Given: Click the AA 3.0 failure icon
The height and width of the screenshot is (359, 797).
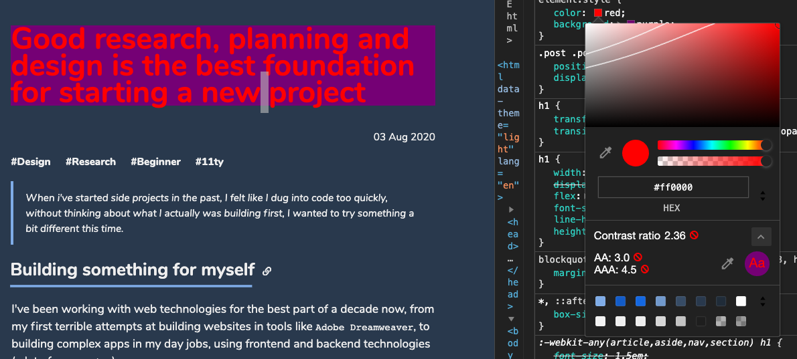Looking at the screenshot, I should click(x=638, y=257).
